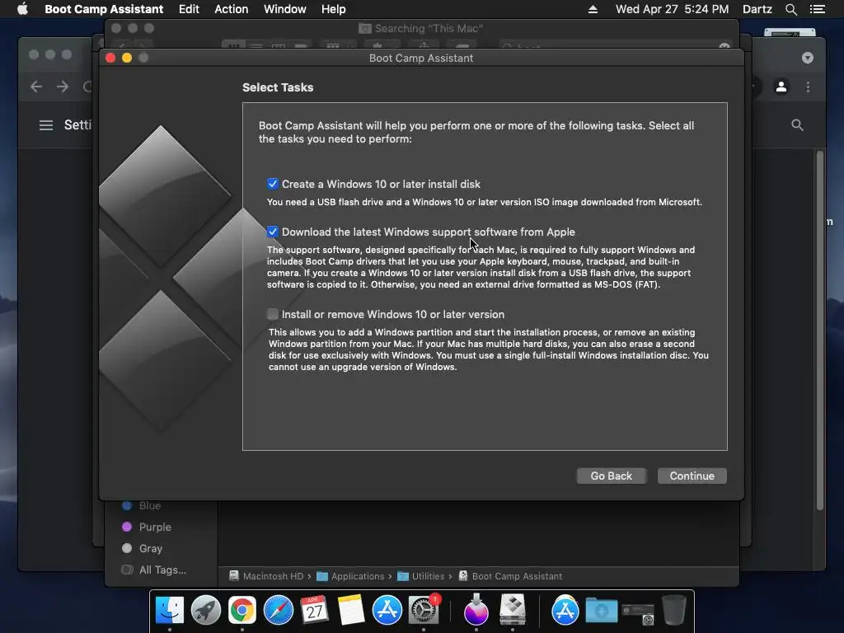This screenshot has height=633, width=844.
Task: Open Chrome three-dot menu
Action: click(x=808, y=87)
